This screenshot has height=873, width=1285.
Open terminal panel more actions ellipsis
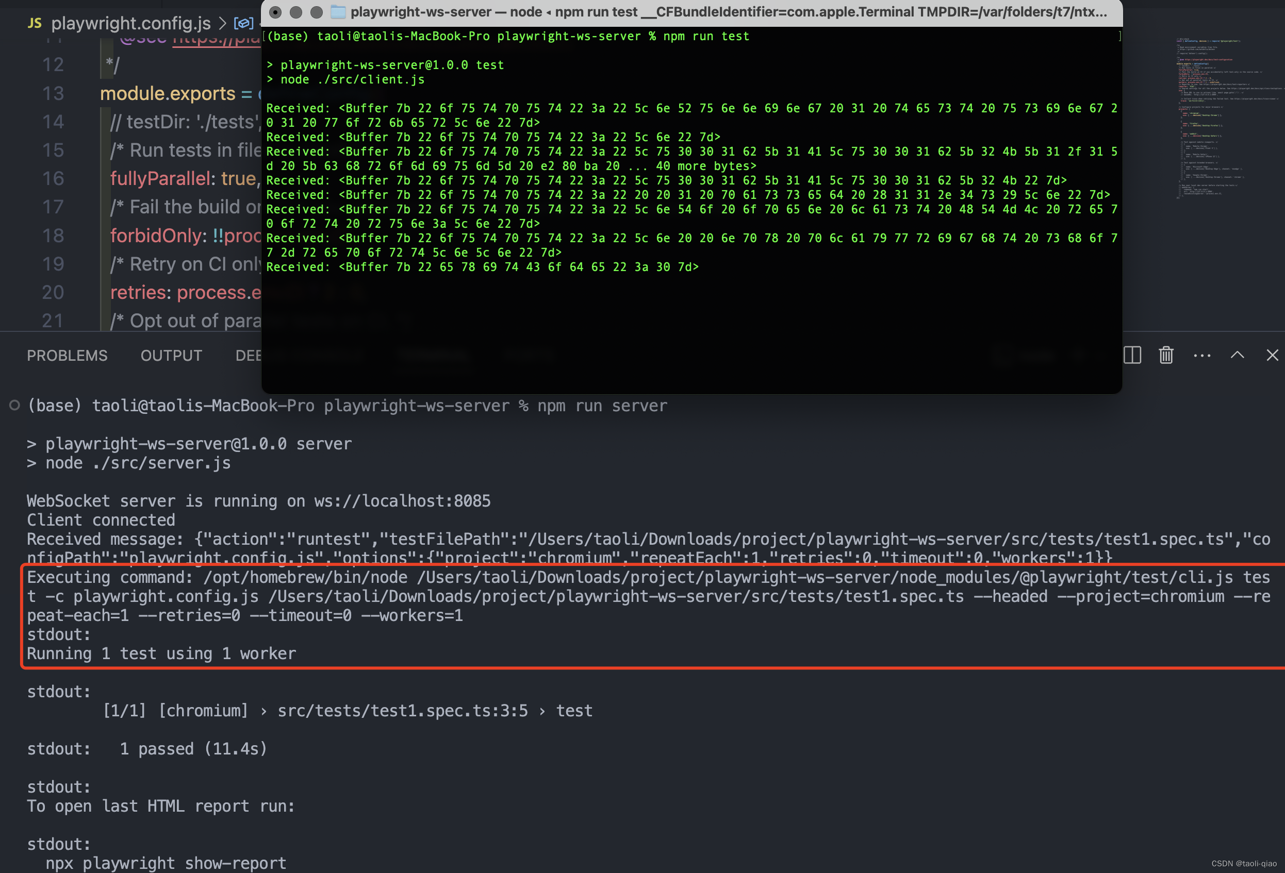tap(1202, 355)
